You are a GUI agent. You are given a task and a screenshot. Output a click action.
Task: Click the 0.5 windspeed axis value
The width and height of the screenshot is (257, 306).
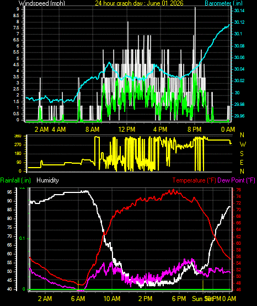click(16, 114)
